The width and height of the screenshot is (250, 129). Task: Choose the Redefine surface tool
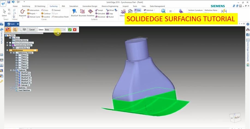tap(91, 13)
